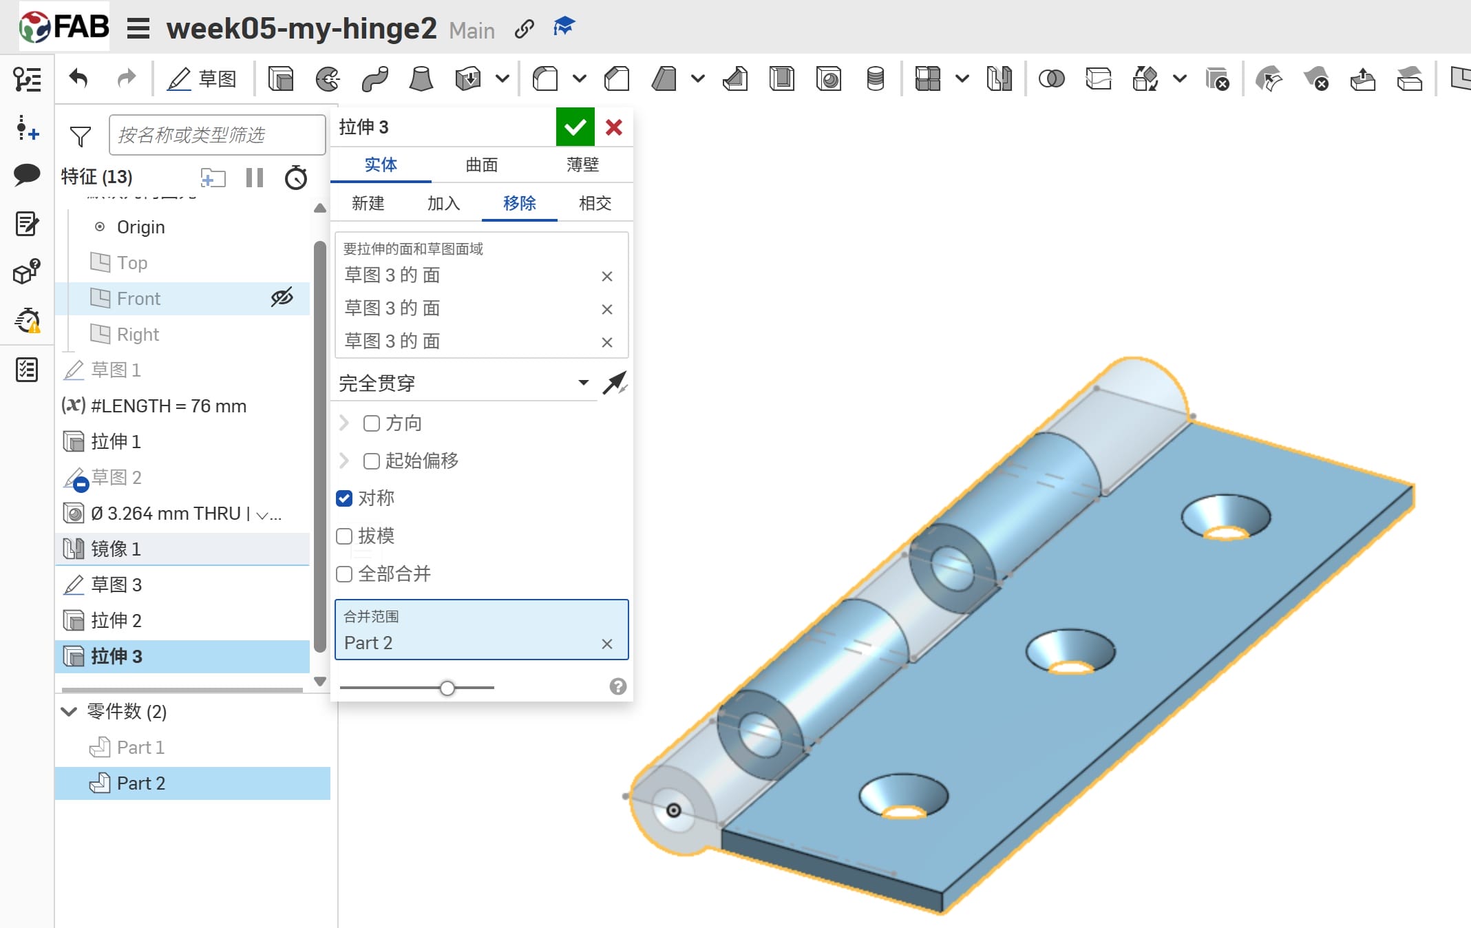Viewport: 1471px width, 928px height.
Task: Click the Undo arrow
Action: (79, 79)
